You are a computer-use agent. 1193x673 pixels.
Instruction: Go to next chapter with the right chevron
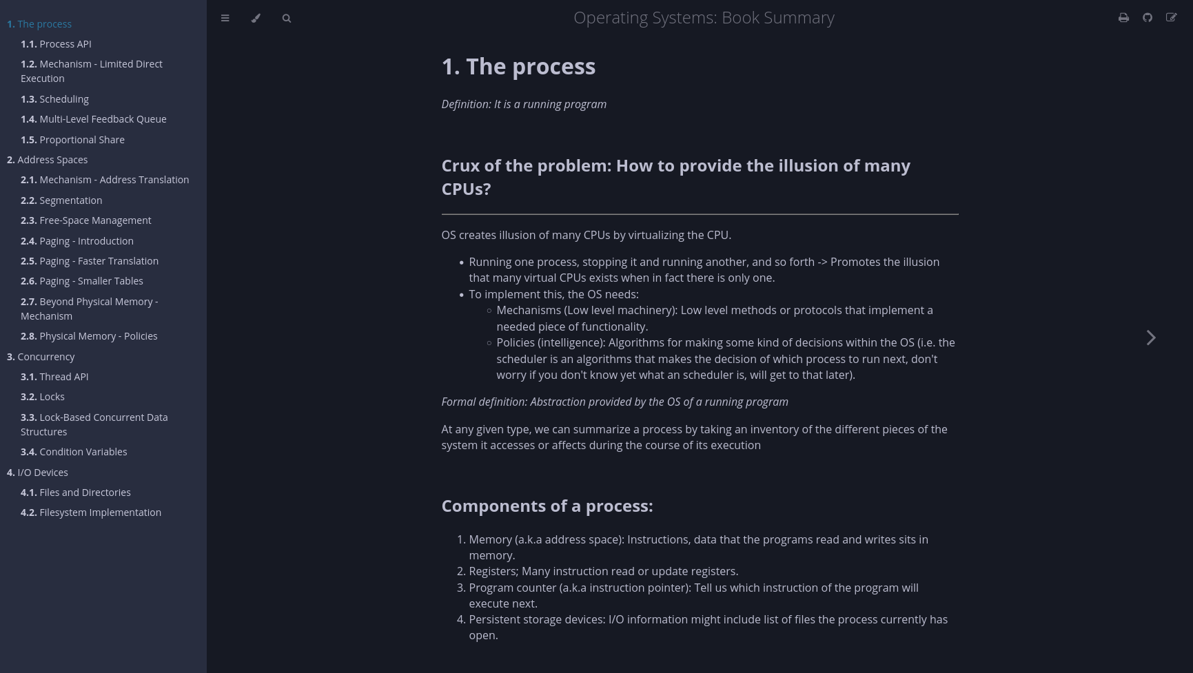coord(1150,337)
